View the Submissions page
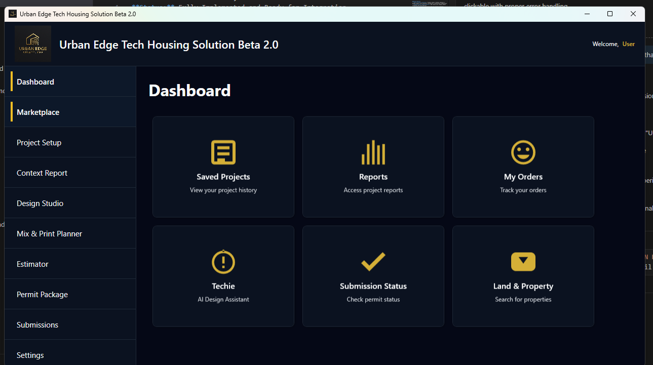 37,325
